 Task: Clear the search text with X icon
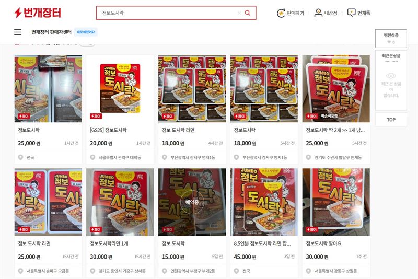(x=239, y=13)
